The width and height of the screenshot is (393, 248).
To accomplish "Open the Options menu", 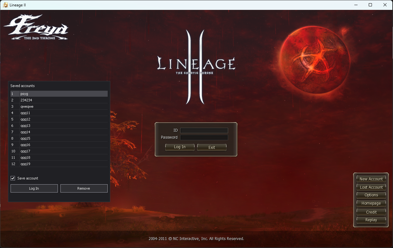I will (371, 195).
